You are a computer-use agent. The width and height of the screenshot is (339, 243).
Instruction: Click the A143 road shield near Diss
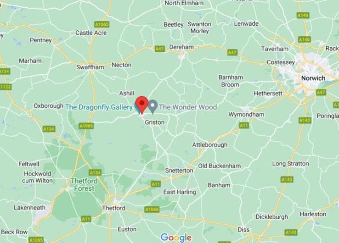pyautogui.click(x=291, y=232)
